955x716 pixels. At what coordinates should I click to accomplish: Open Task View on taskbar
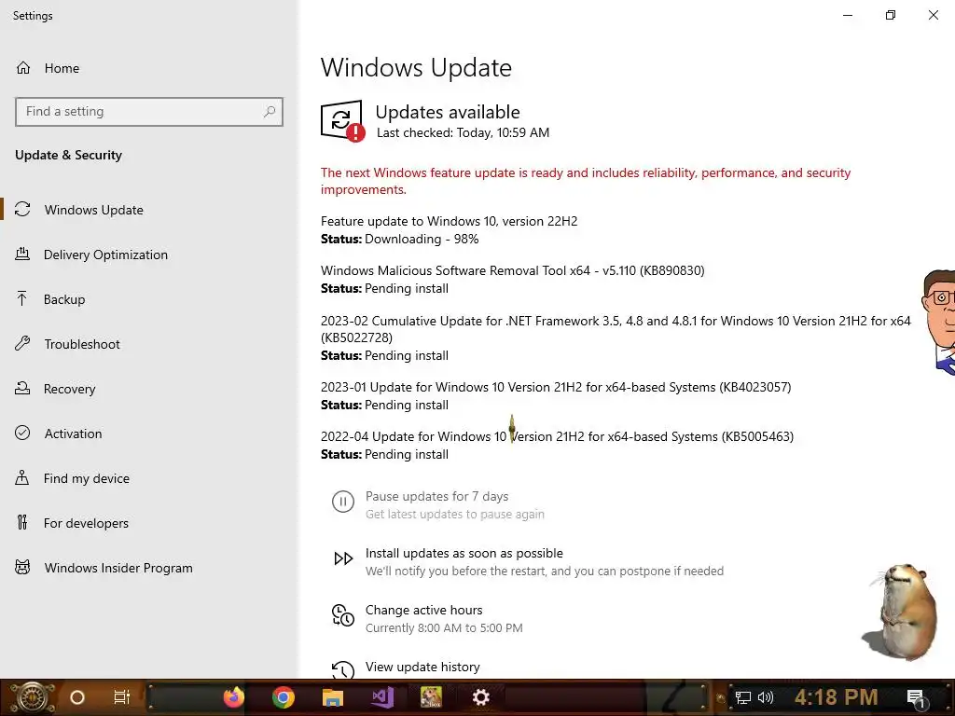(x=122, y=697)
